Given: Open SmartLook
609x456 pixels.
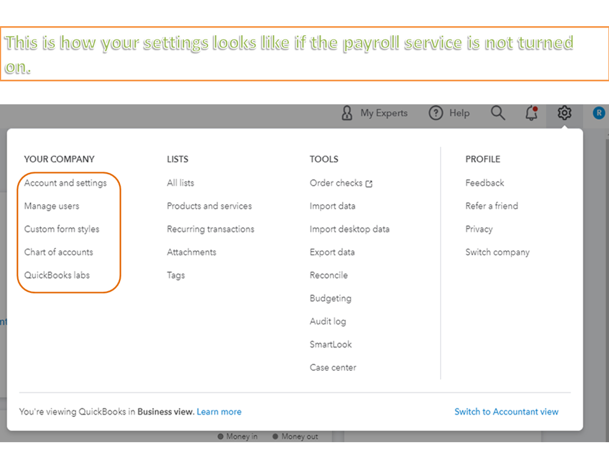Looking at the screenshot, I should coord(330,345).
